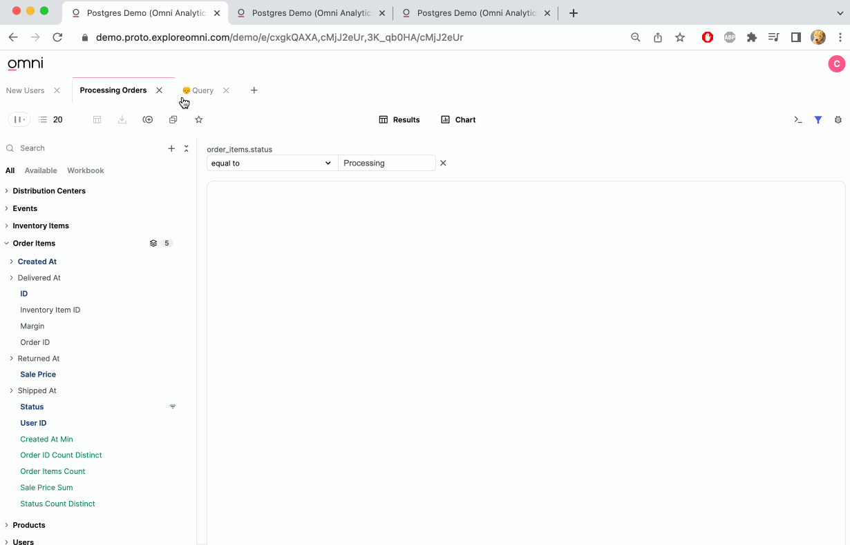This screenshot has height=545, width=850.
Task: Click browser back arrow
Action: pyautogui.click(x=13, y=37)
